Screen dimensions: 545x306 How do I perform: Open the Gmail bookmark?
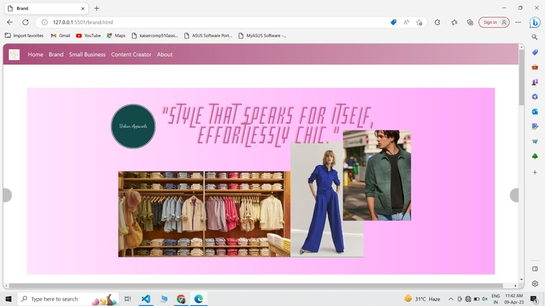click(x=60, y=35)
